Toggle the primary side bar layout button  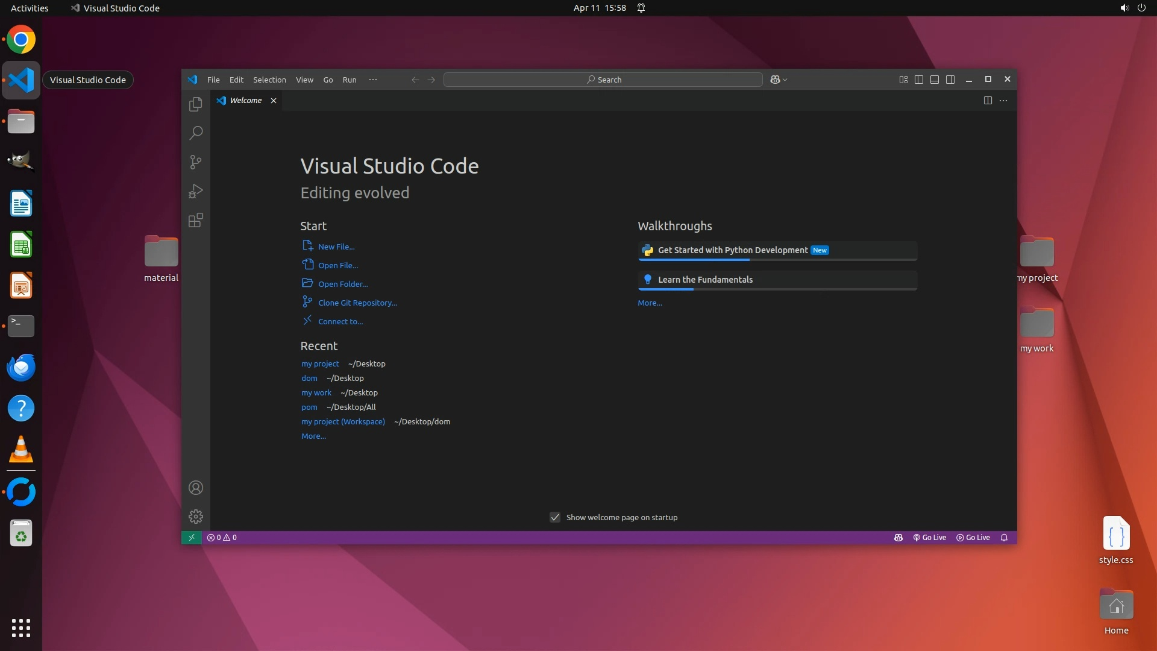point(919,80)
